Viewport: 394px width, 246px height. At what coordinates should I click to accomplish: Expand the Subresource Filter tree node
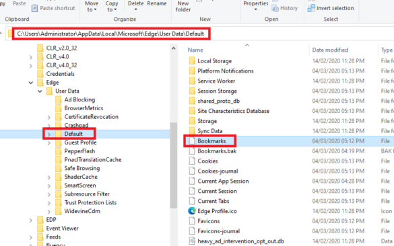pyautogui.click(x=49, y=194)
